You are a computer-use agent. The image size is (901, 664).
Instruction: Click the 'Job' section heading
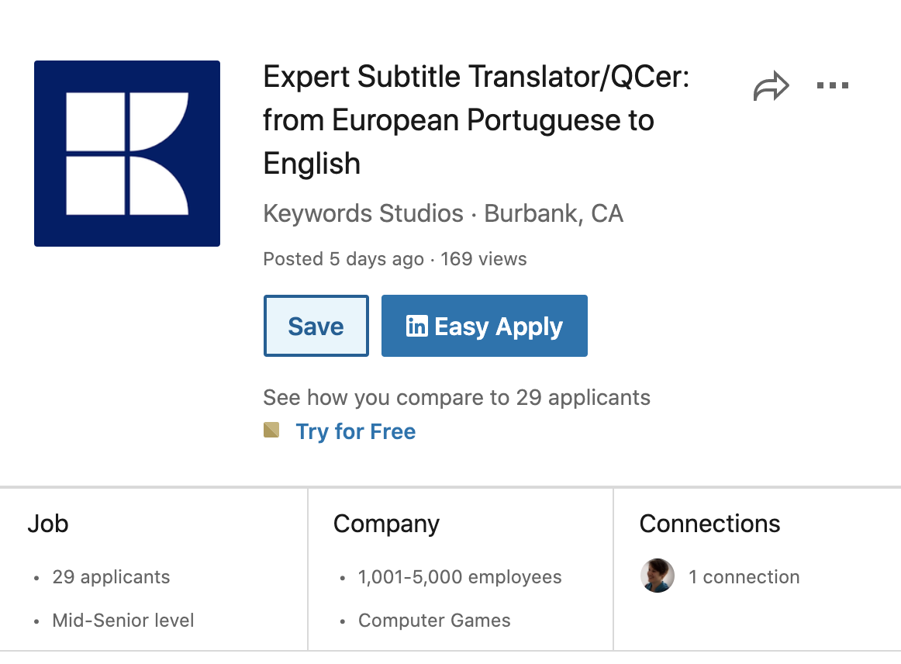(x=48, y=524)
